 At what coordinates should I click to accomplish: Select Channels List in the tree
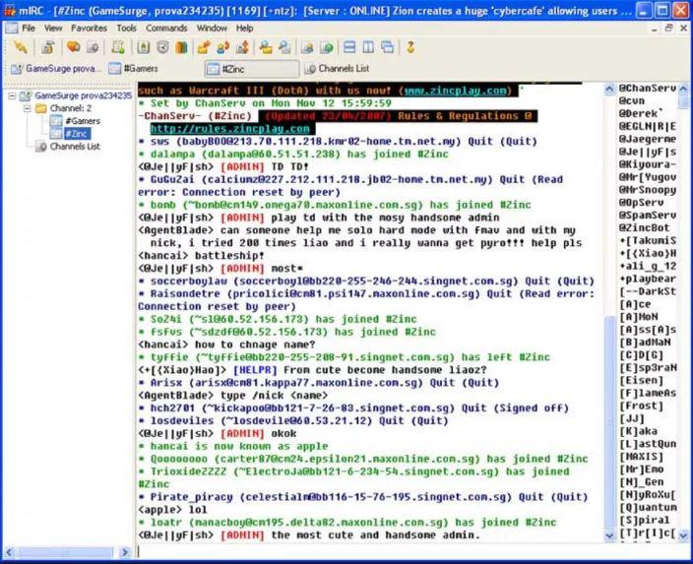click(x=75, y=147)
